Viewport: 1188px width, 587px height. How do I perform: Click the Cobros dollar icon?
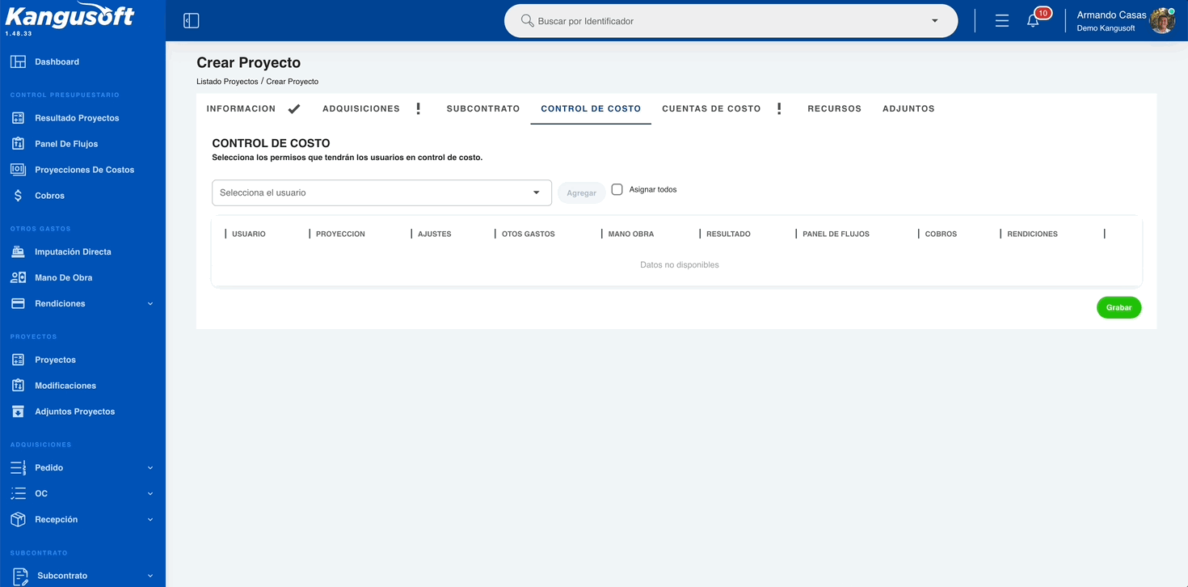(x=18, y=196)
